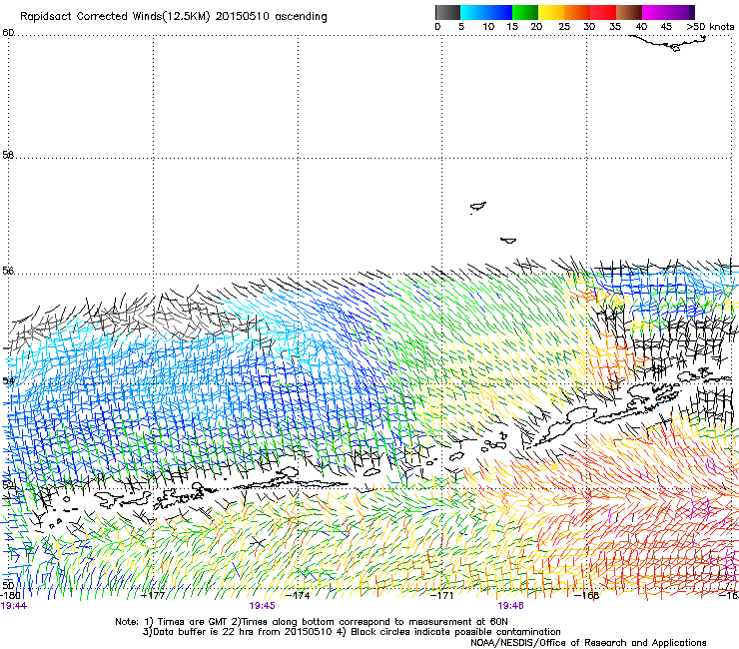
Task: Click "Black circles indicate possible contamination" note
Action: coord(455,632)
